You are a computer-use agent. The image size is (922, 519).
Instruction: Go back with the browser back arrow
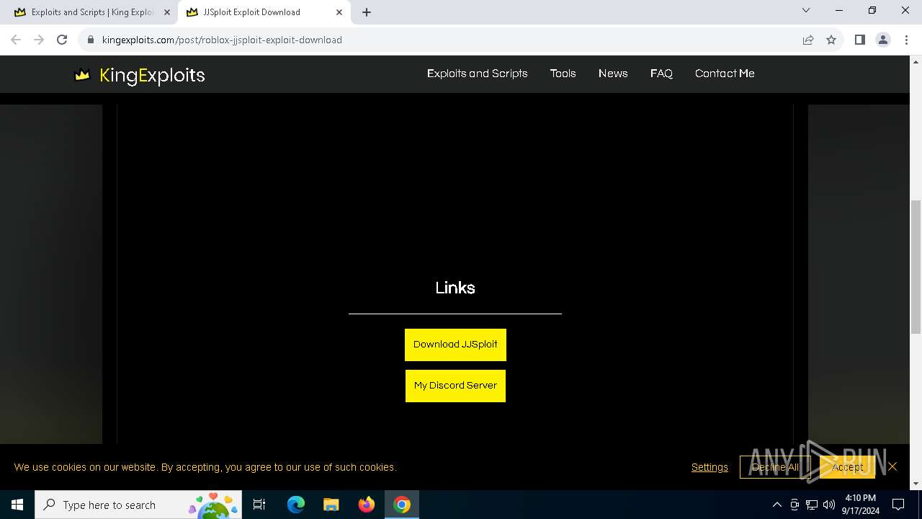tap(16, 40)
